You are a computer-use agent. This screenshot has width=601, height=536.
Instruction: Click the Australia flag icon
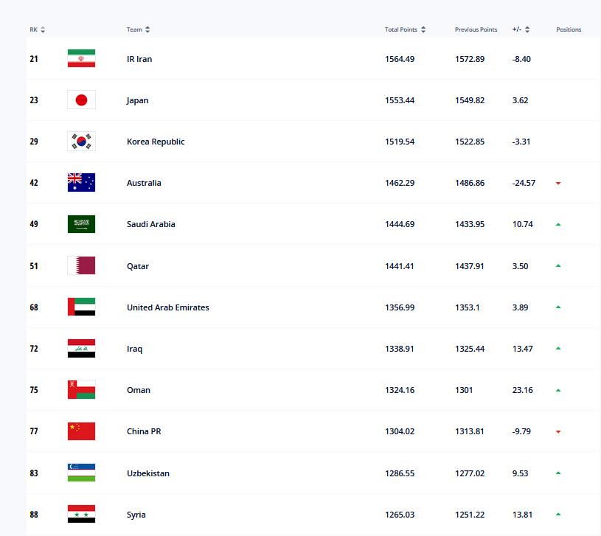(x=81, y=183)
